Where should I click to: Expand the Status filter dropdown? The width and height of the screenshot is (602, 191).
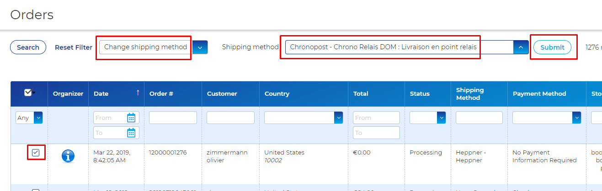[x=427, y=118]
